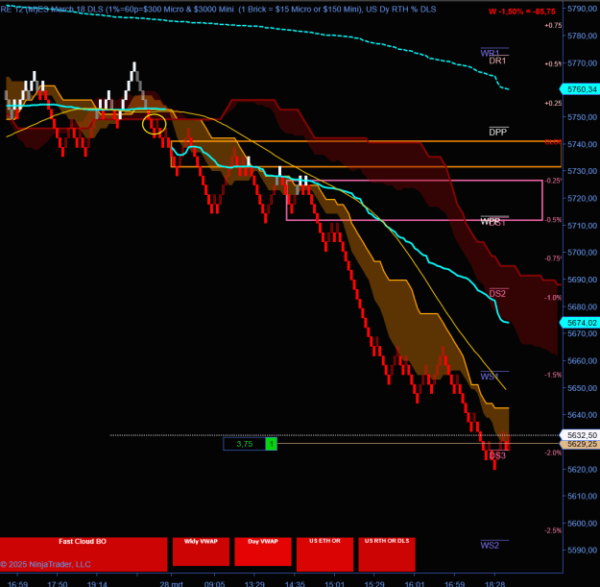This screenshot has width=600, height=587.
Task: Click the 14:35 time axis label
Action: point(295,583)
